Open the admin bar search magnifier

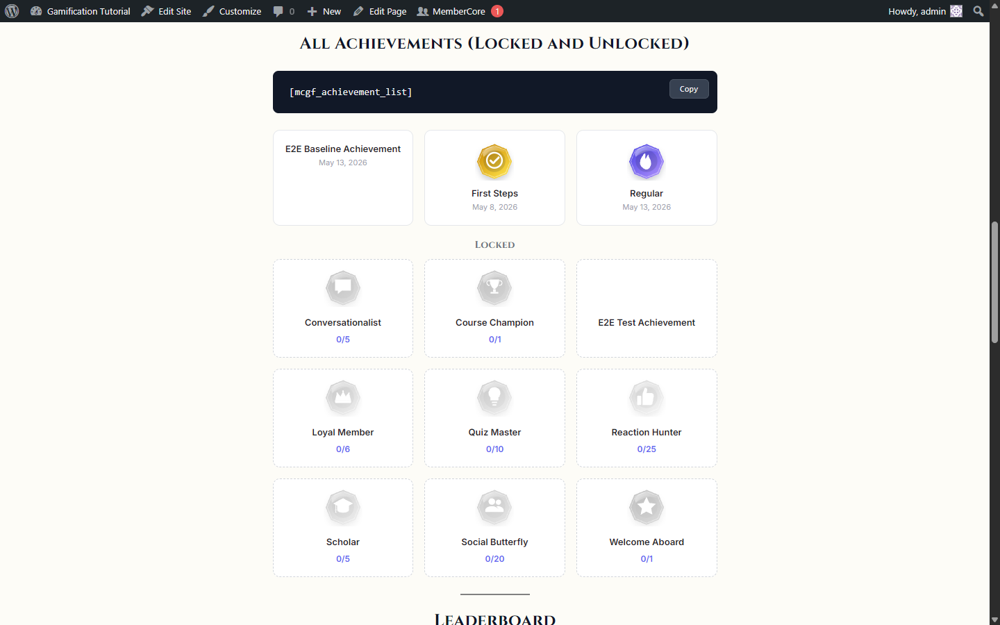[978, 11]
